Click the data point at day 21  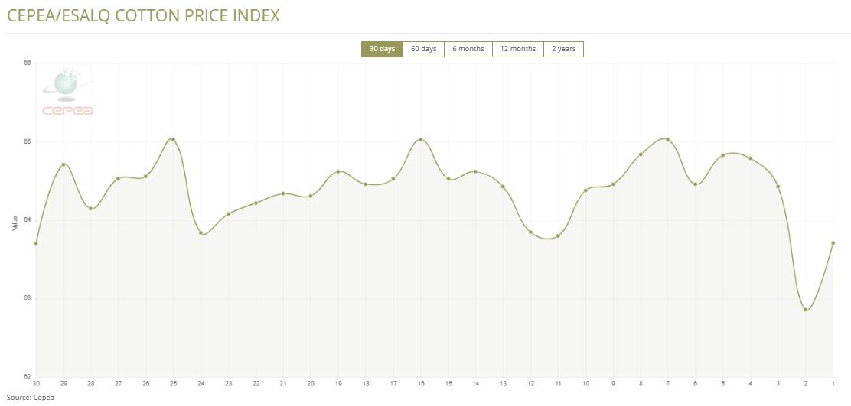click(x=283, y=193)
